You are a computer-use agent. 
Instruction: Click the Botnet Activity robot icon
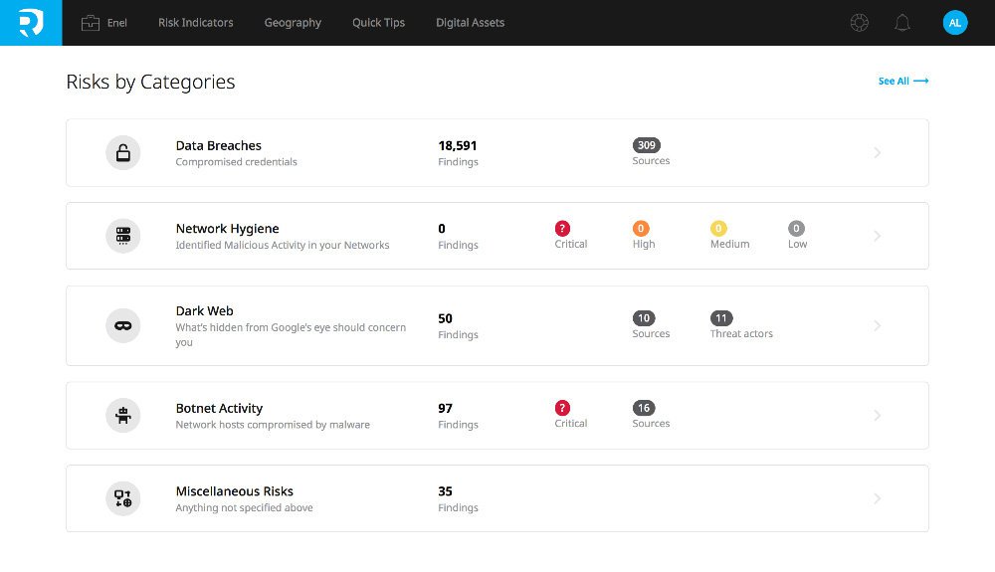pyautogui.click(x=123, y=416)
